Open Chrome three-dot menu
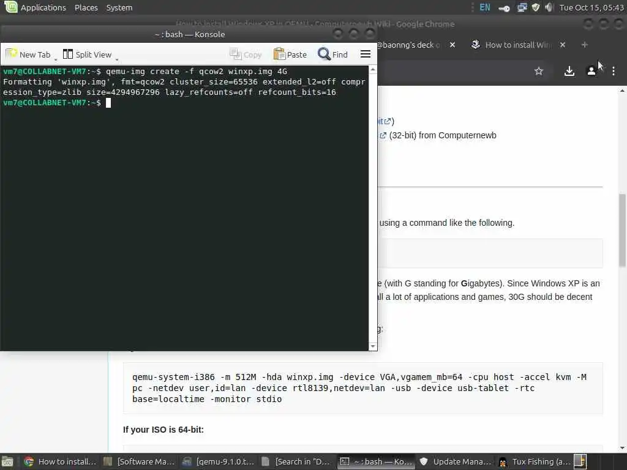This screenshot has width=627, height=470. coord(614,71)
